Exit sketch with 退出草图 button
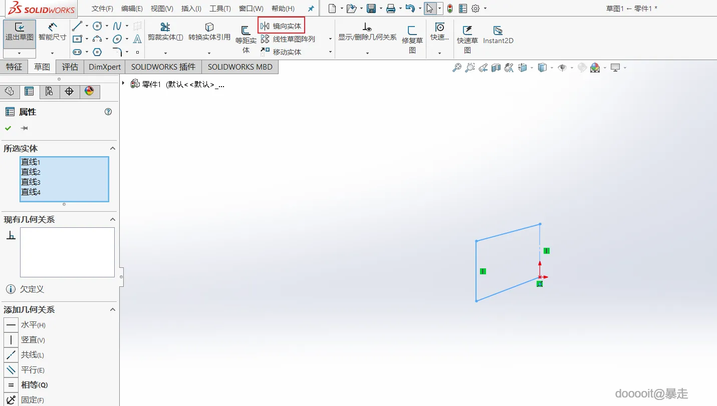The height and width of the screenshot is (406, 717). [x=20, y=32]
